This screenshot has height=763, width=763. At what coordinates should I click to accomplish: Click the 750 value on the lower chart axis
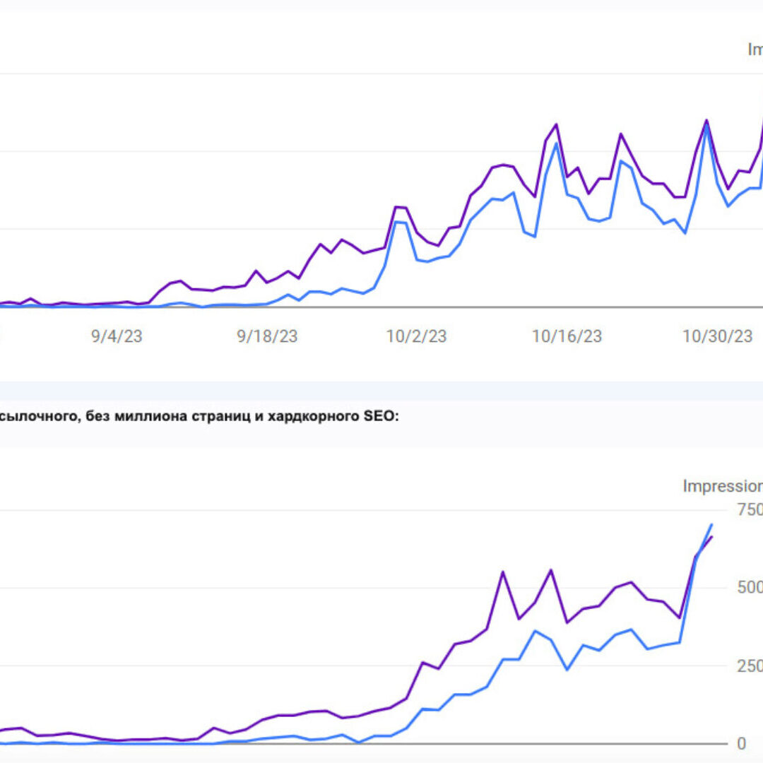coord(749,510)
